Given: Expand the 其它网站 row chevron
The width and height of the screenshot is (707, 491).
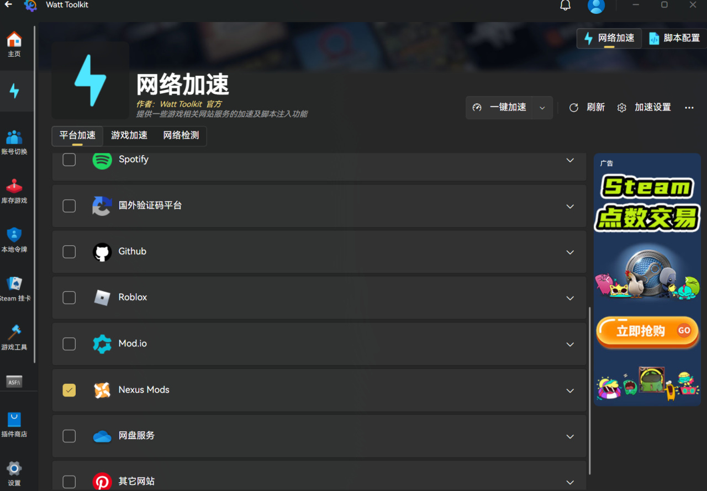Looking at the screenshot, I should (570, 482).
